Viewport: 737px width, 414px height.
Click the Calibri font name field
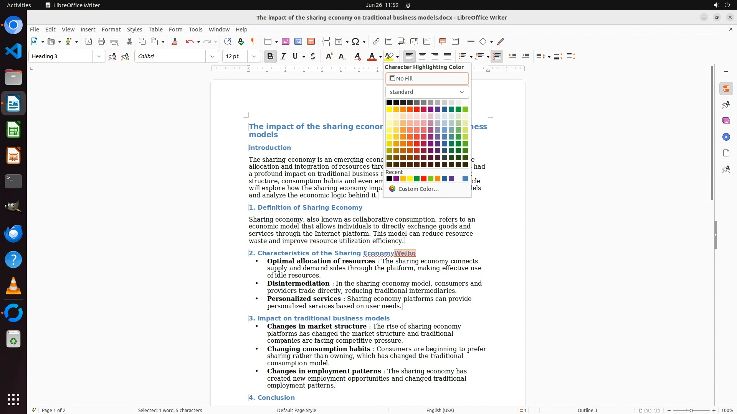(171, 56)
